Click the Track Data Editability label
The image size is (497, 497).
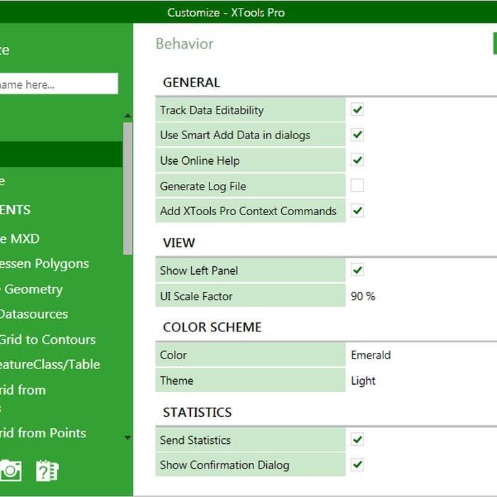[212, 110]
